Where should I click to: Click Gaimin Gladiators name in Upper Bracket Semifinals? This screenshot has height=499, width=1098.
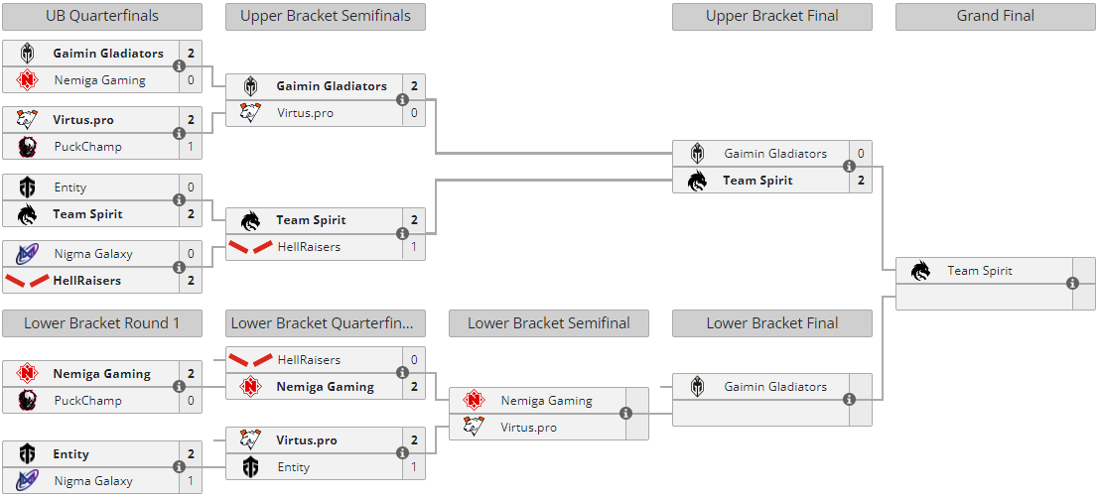[x=332, y=86]
